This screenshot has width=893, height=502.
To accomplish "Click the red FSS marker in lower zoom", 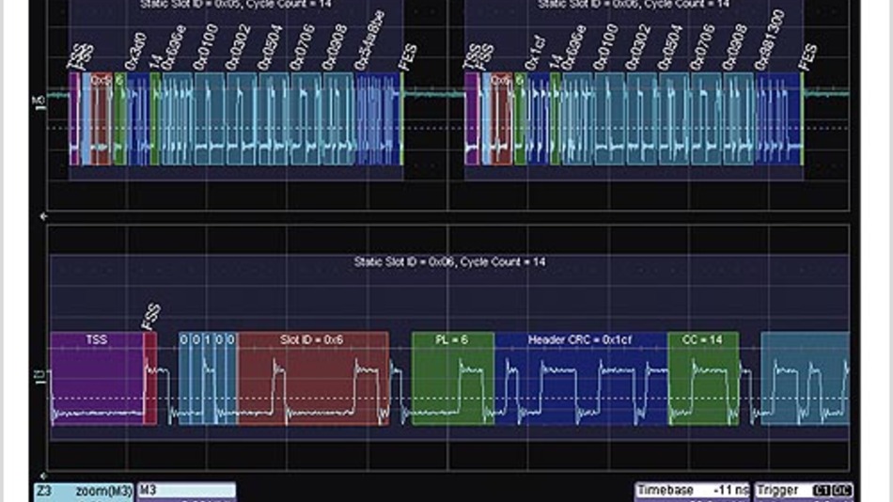I will [149, 378].
